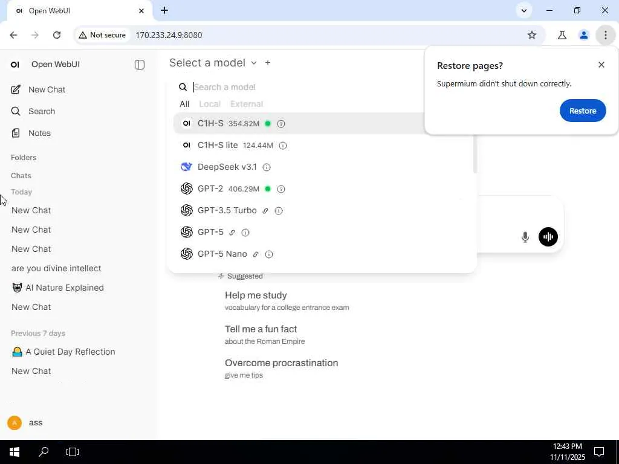Click the OpenAI logo next to GPT-2

click(186, 188)
